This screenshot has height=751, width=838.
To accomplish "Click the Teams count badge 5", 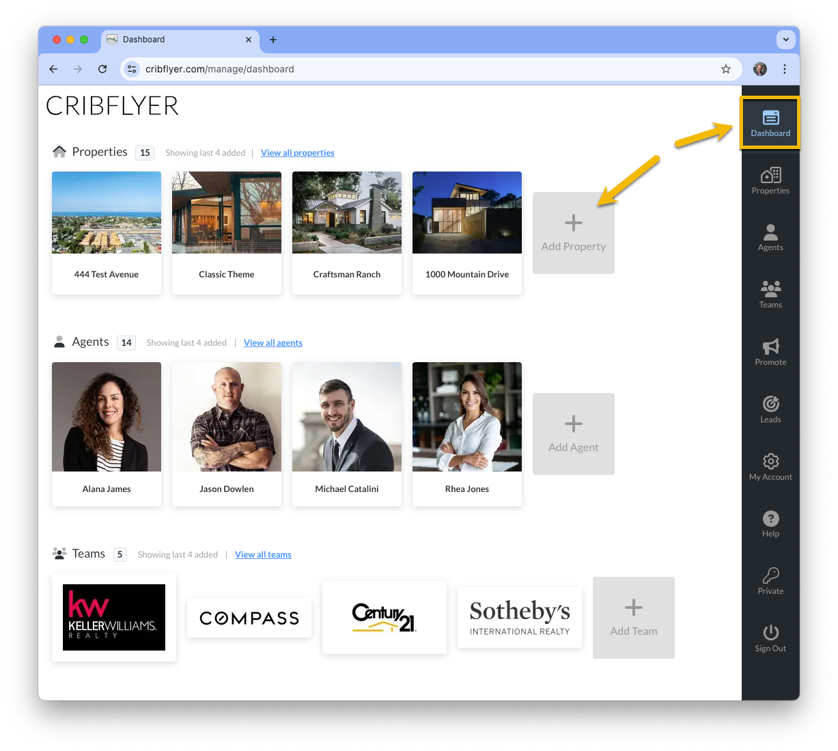I will [x=120, y=555].
